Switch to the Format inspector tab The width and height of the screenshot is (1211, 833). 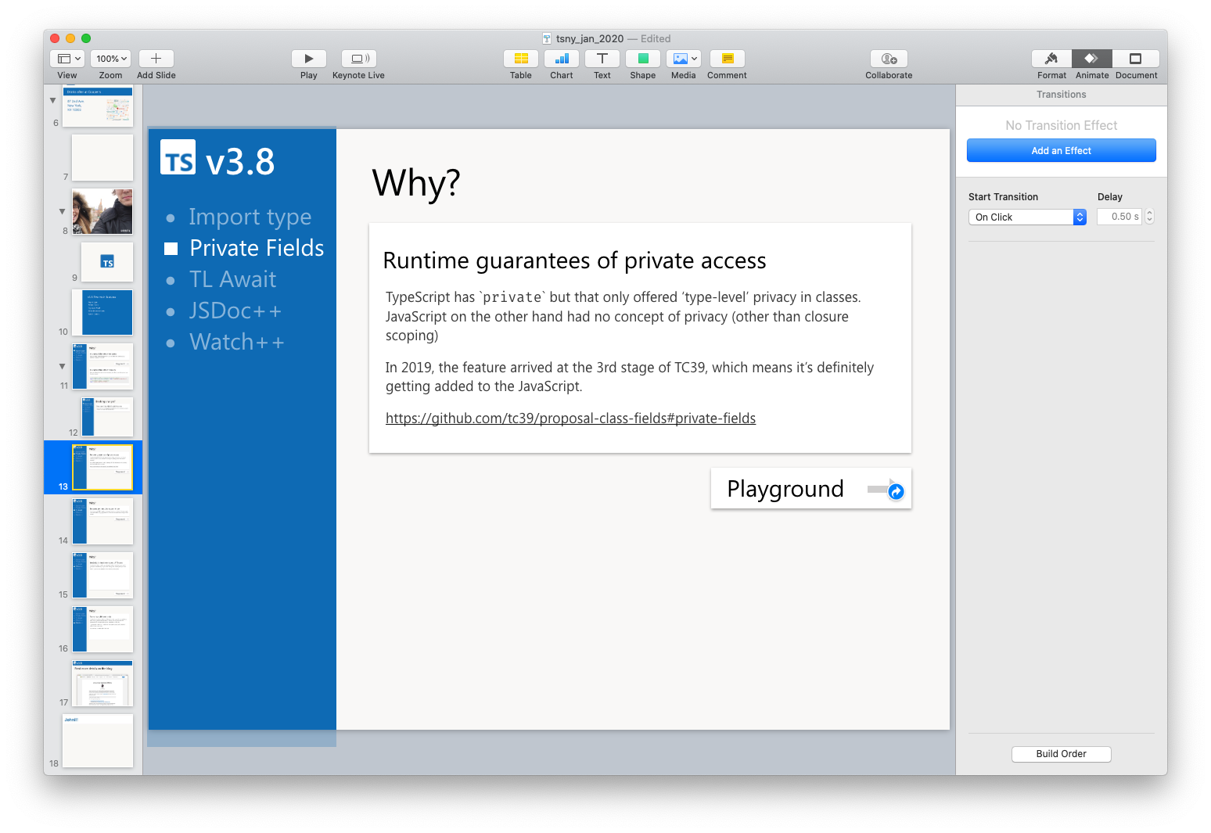1051,59
